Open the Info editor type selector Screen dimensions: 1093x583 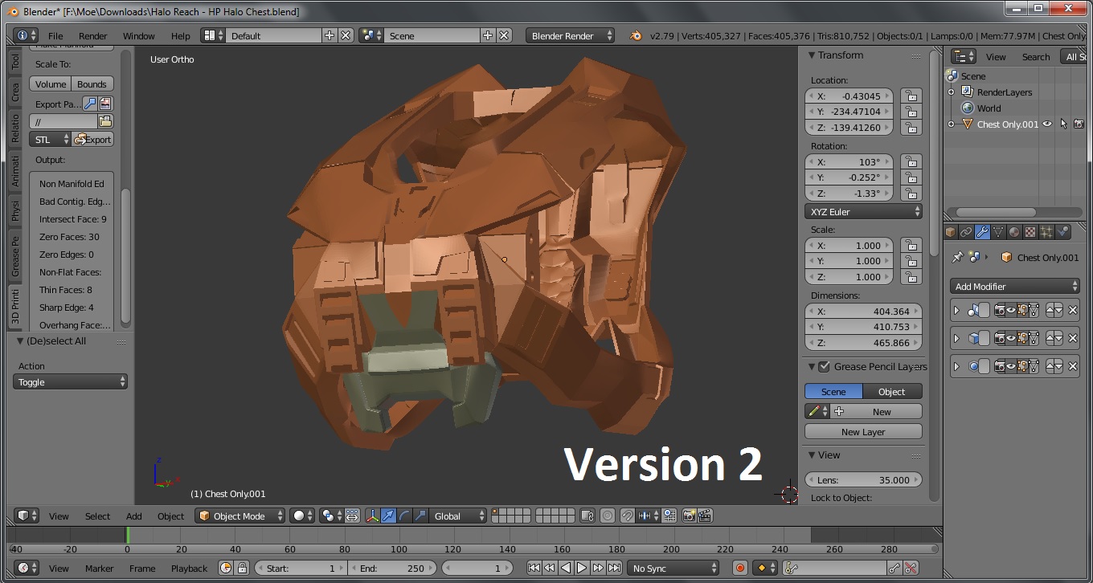(26, 35)
